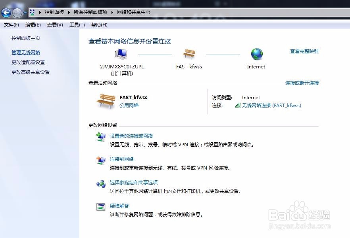The image size is (350, 238).
Task: Open the 编辑(E) menu
Action: [x=33, y=25]
